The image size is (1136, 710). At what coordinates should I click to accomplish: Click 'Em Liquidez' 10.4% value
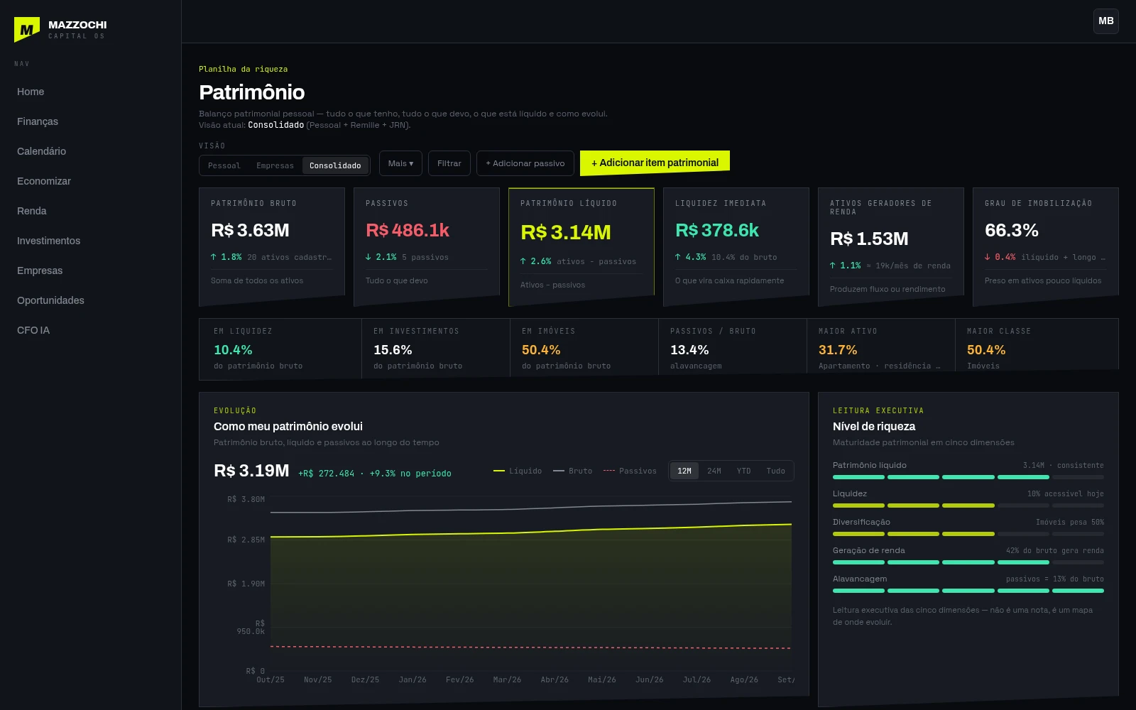(233, 350)
